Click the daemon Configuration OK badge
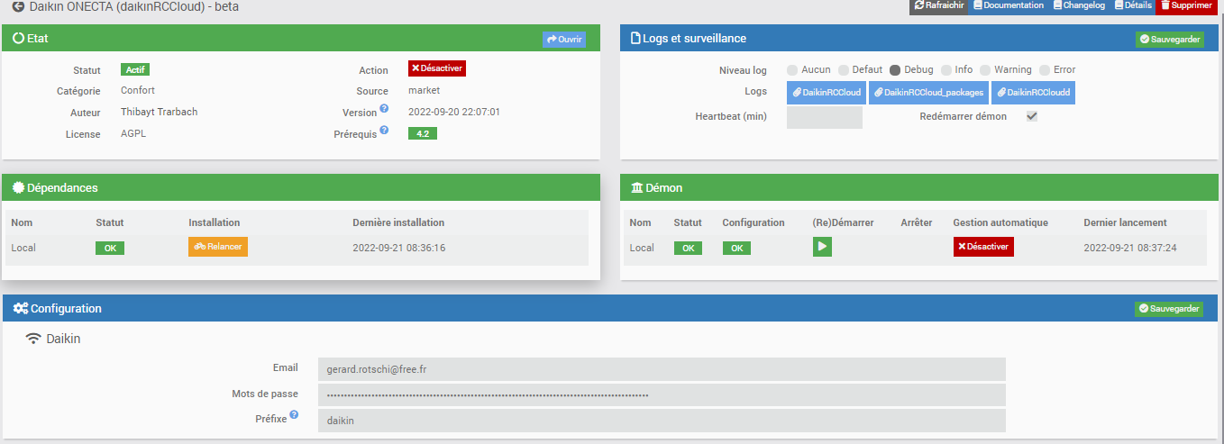The height and width of the screenshot is (444, 1224). (x=736, y=248)
